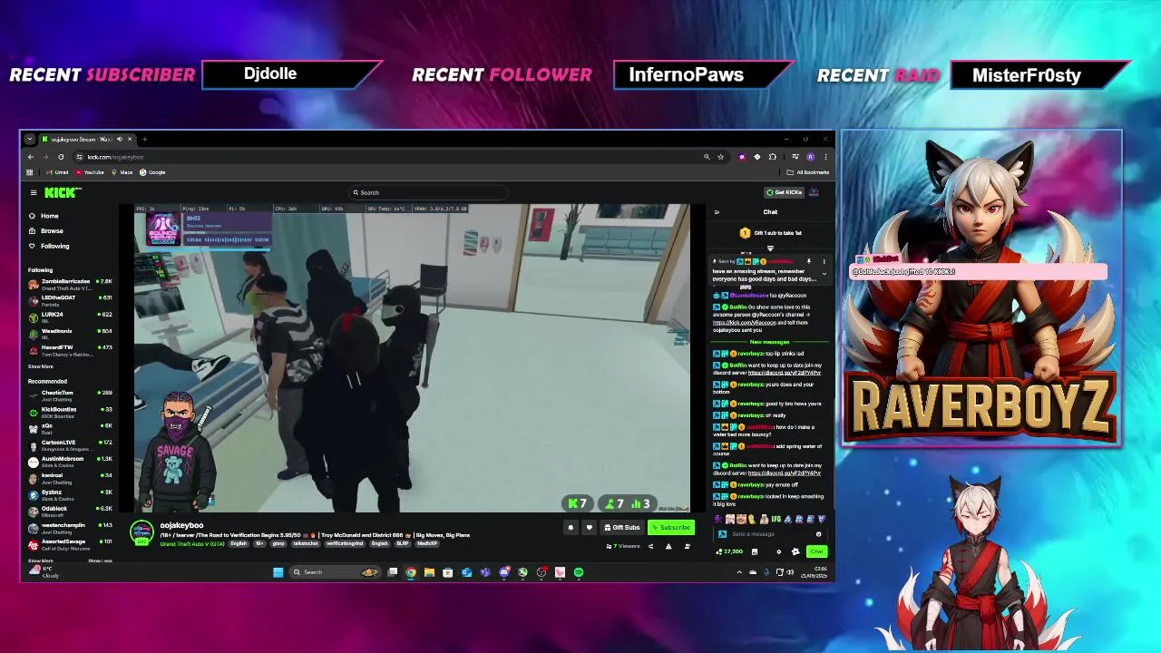
Task: Go back in Chrome browser
Action: click(31, 157)
